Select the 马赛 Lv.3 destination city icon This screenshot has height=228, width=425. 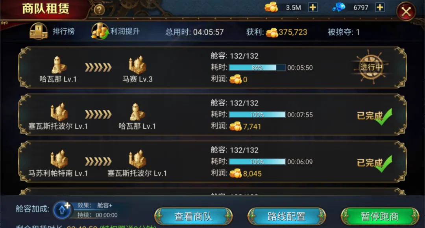tap(137, 65)
